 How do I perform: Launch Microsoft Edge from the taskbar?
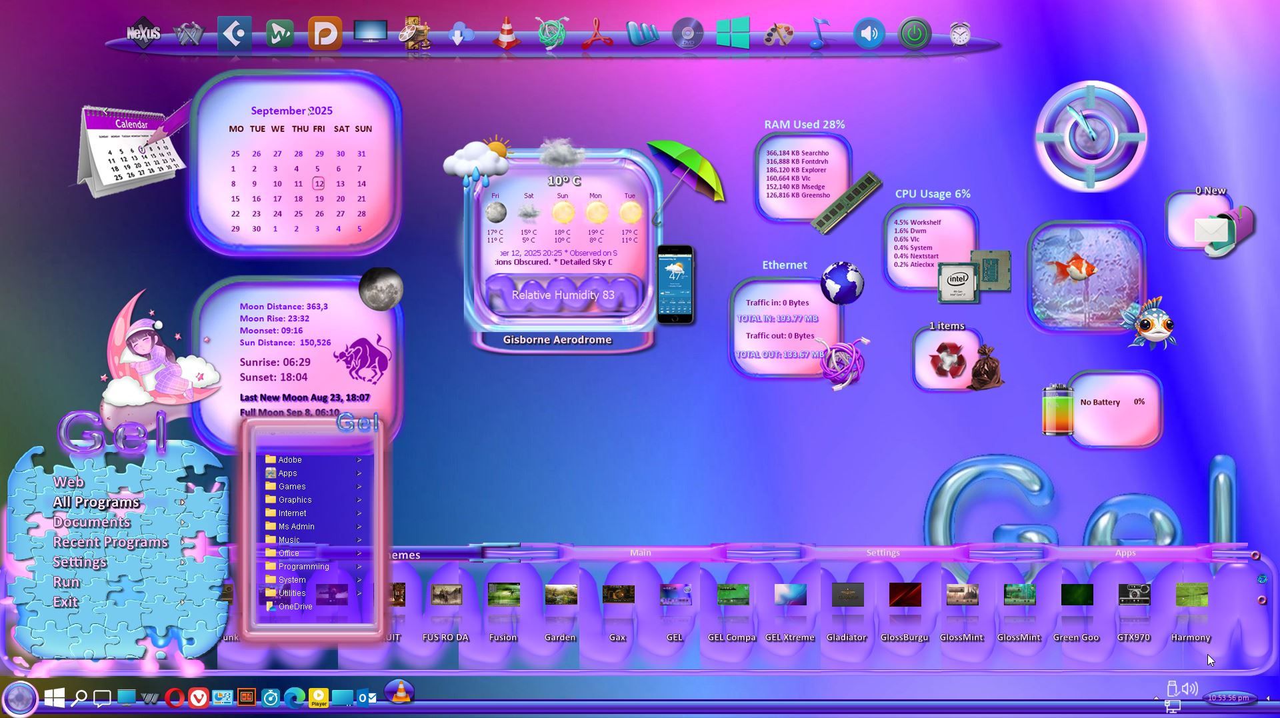pos(294,698)
